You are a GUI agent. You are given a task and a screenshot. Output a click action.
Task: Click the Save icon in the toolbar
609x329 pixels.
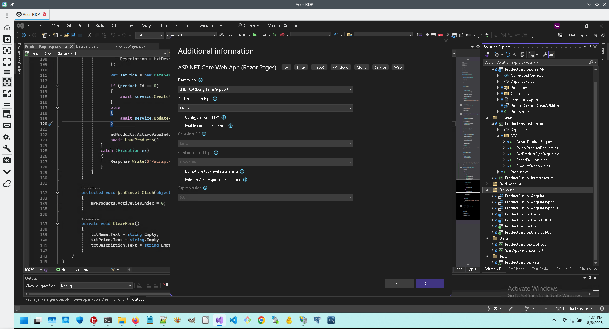pos(73,35)
